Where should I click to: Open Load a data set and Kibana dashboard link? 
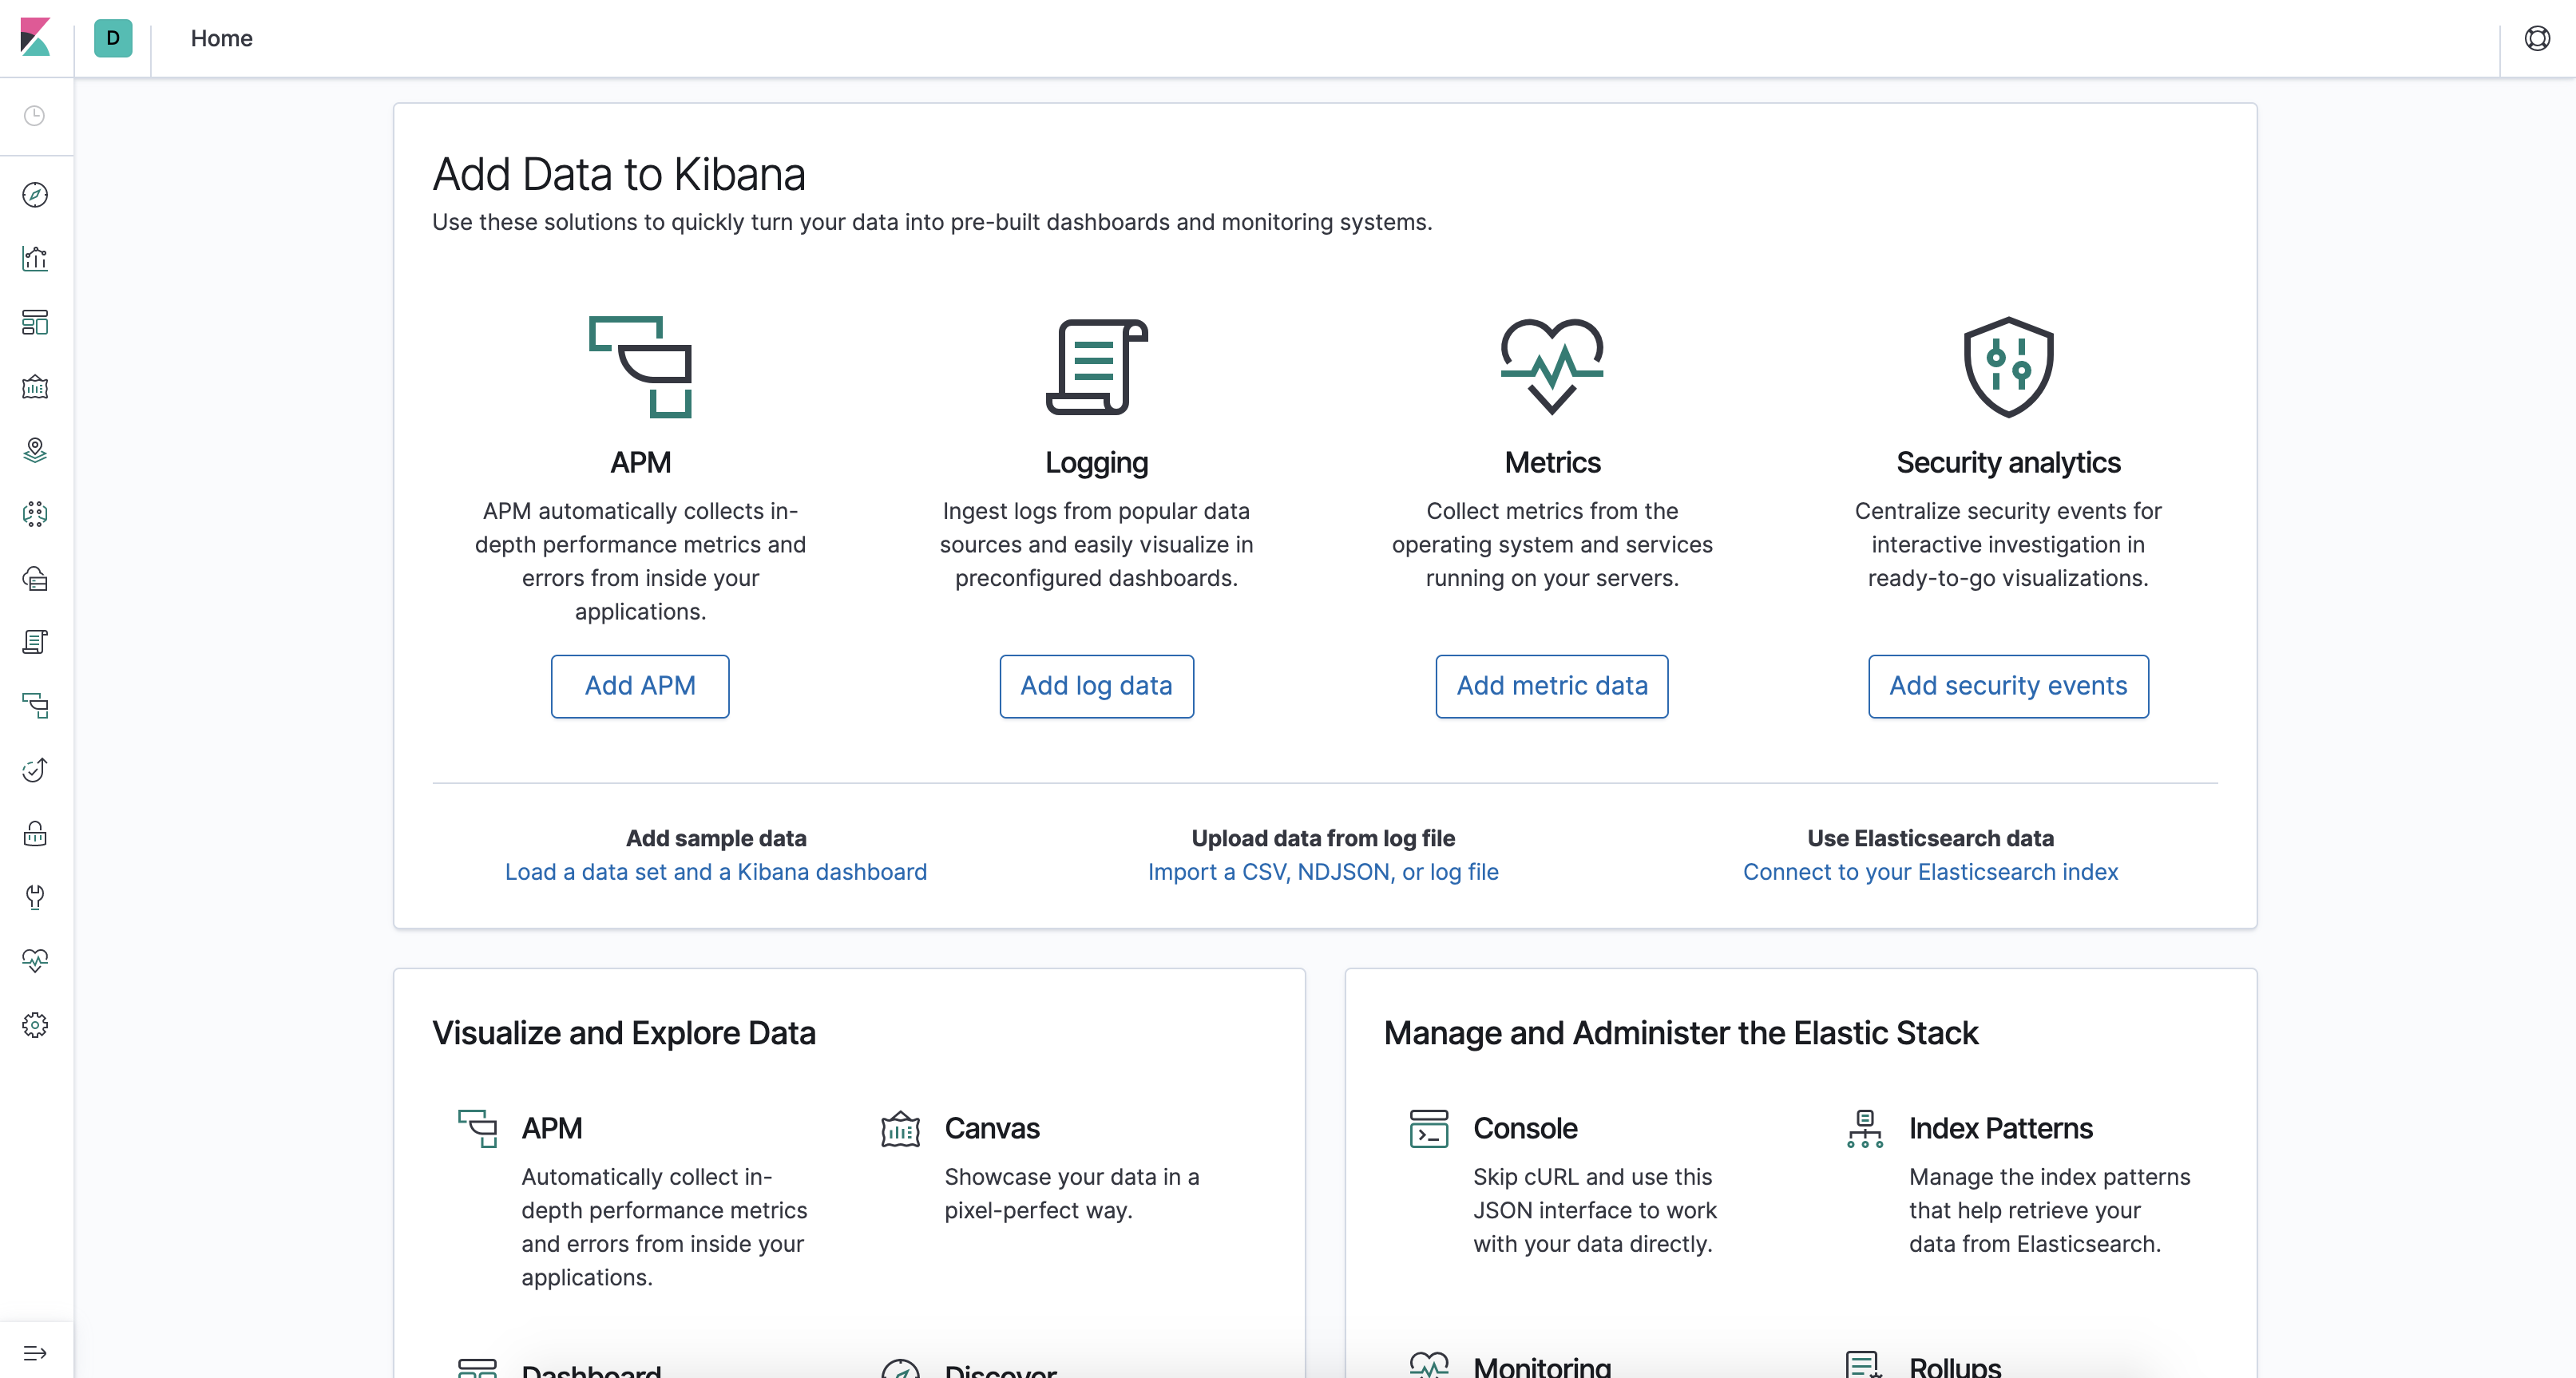coord(716,872)
